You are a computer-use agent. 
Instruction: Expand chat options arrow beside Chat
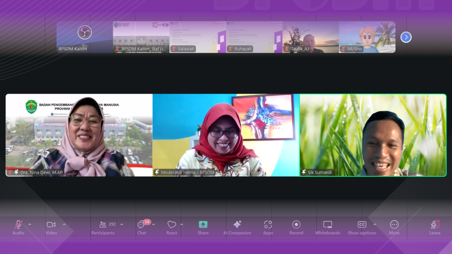(x=153, y=224)
